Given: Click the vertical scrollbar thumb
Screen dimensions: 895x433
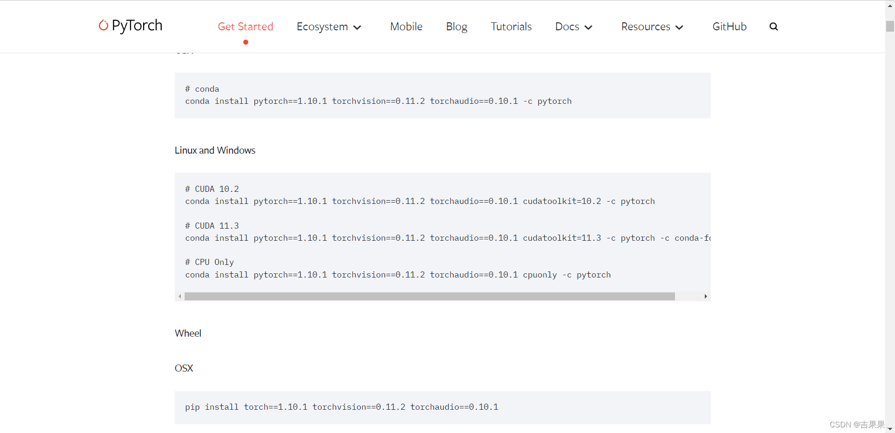Looking at the screenshot, I should (x=889, y=27).
